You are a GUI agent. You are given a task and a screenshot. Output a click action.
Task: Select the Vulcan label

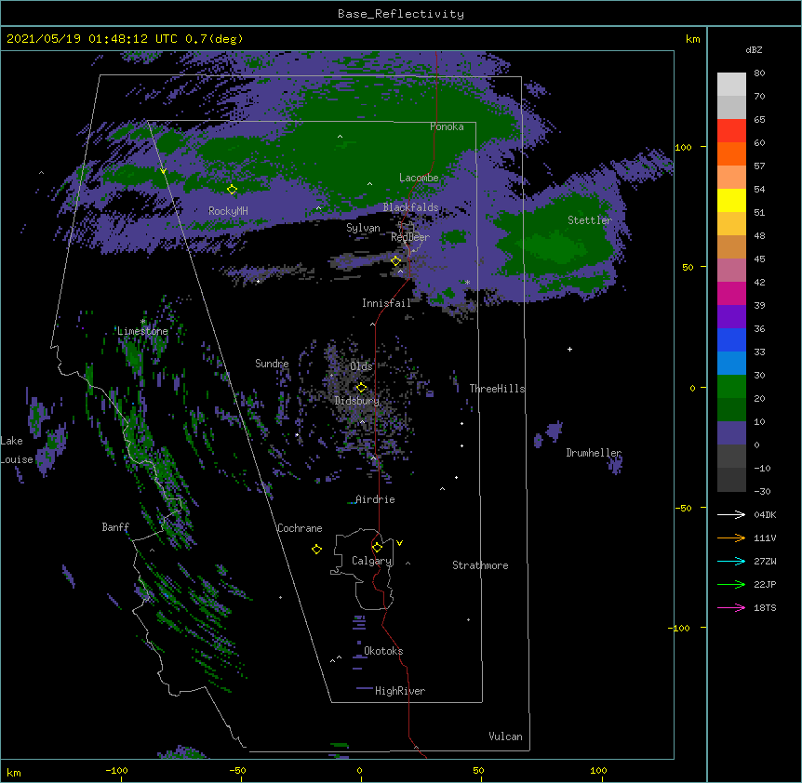click(x=505, y=737)
